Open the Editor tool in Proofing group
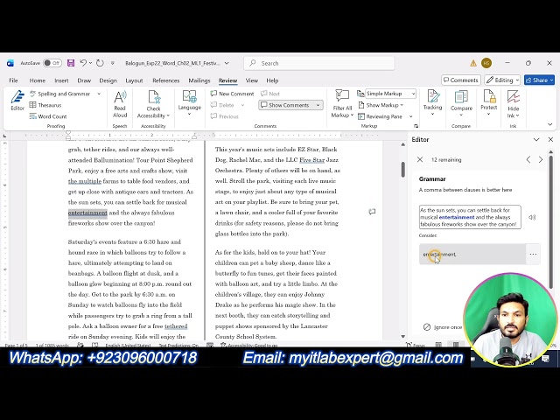560x420 pixels. [17, 101]
